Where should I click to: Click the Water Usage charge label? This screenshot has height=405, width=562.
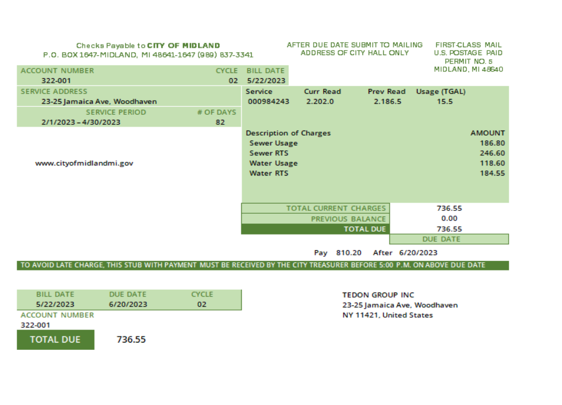[274, 163]
